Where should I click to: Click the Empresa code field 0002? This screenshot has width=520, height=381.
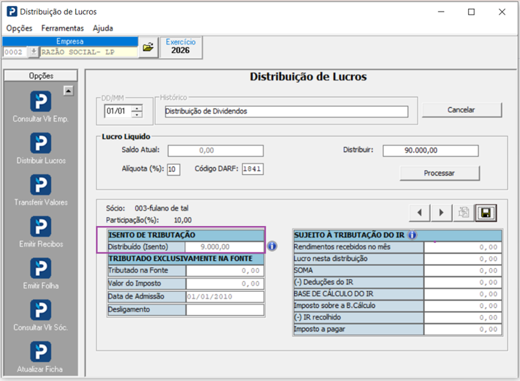[x=15, y=52]
